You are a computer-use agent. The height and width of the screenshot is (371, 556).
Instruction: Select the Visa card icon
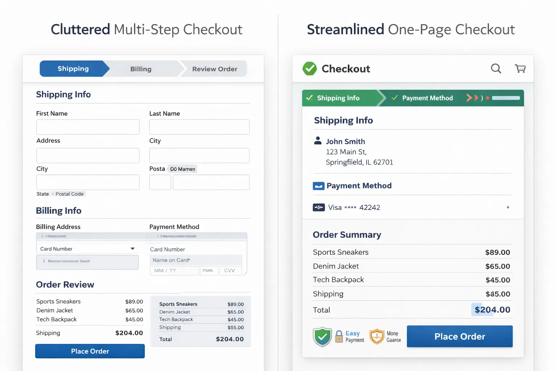point(319,207)
